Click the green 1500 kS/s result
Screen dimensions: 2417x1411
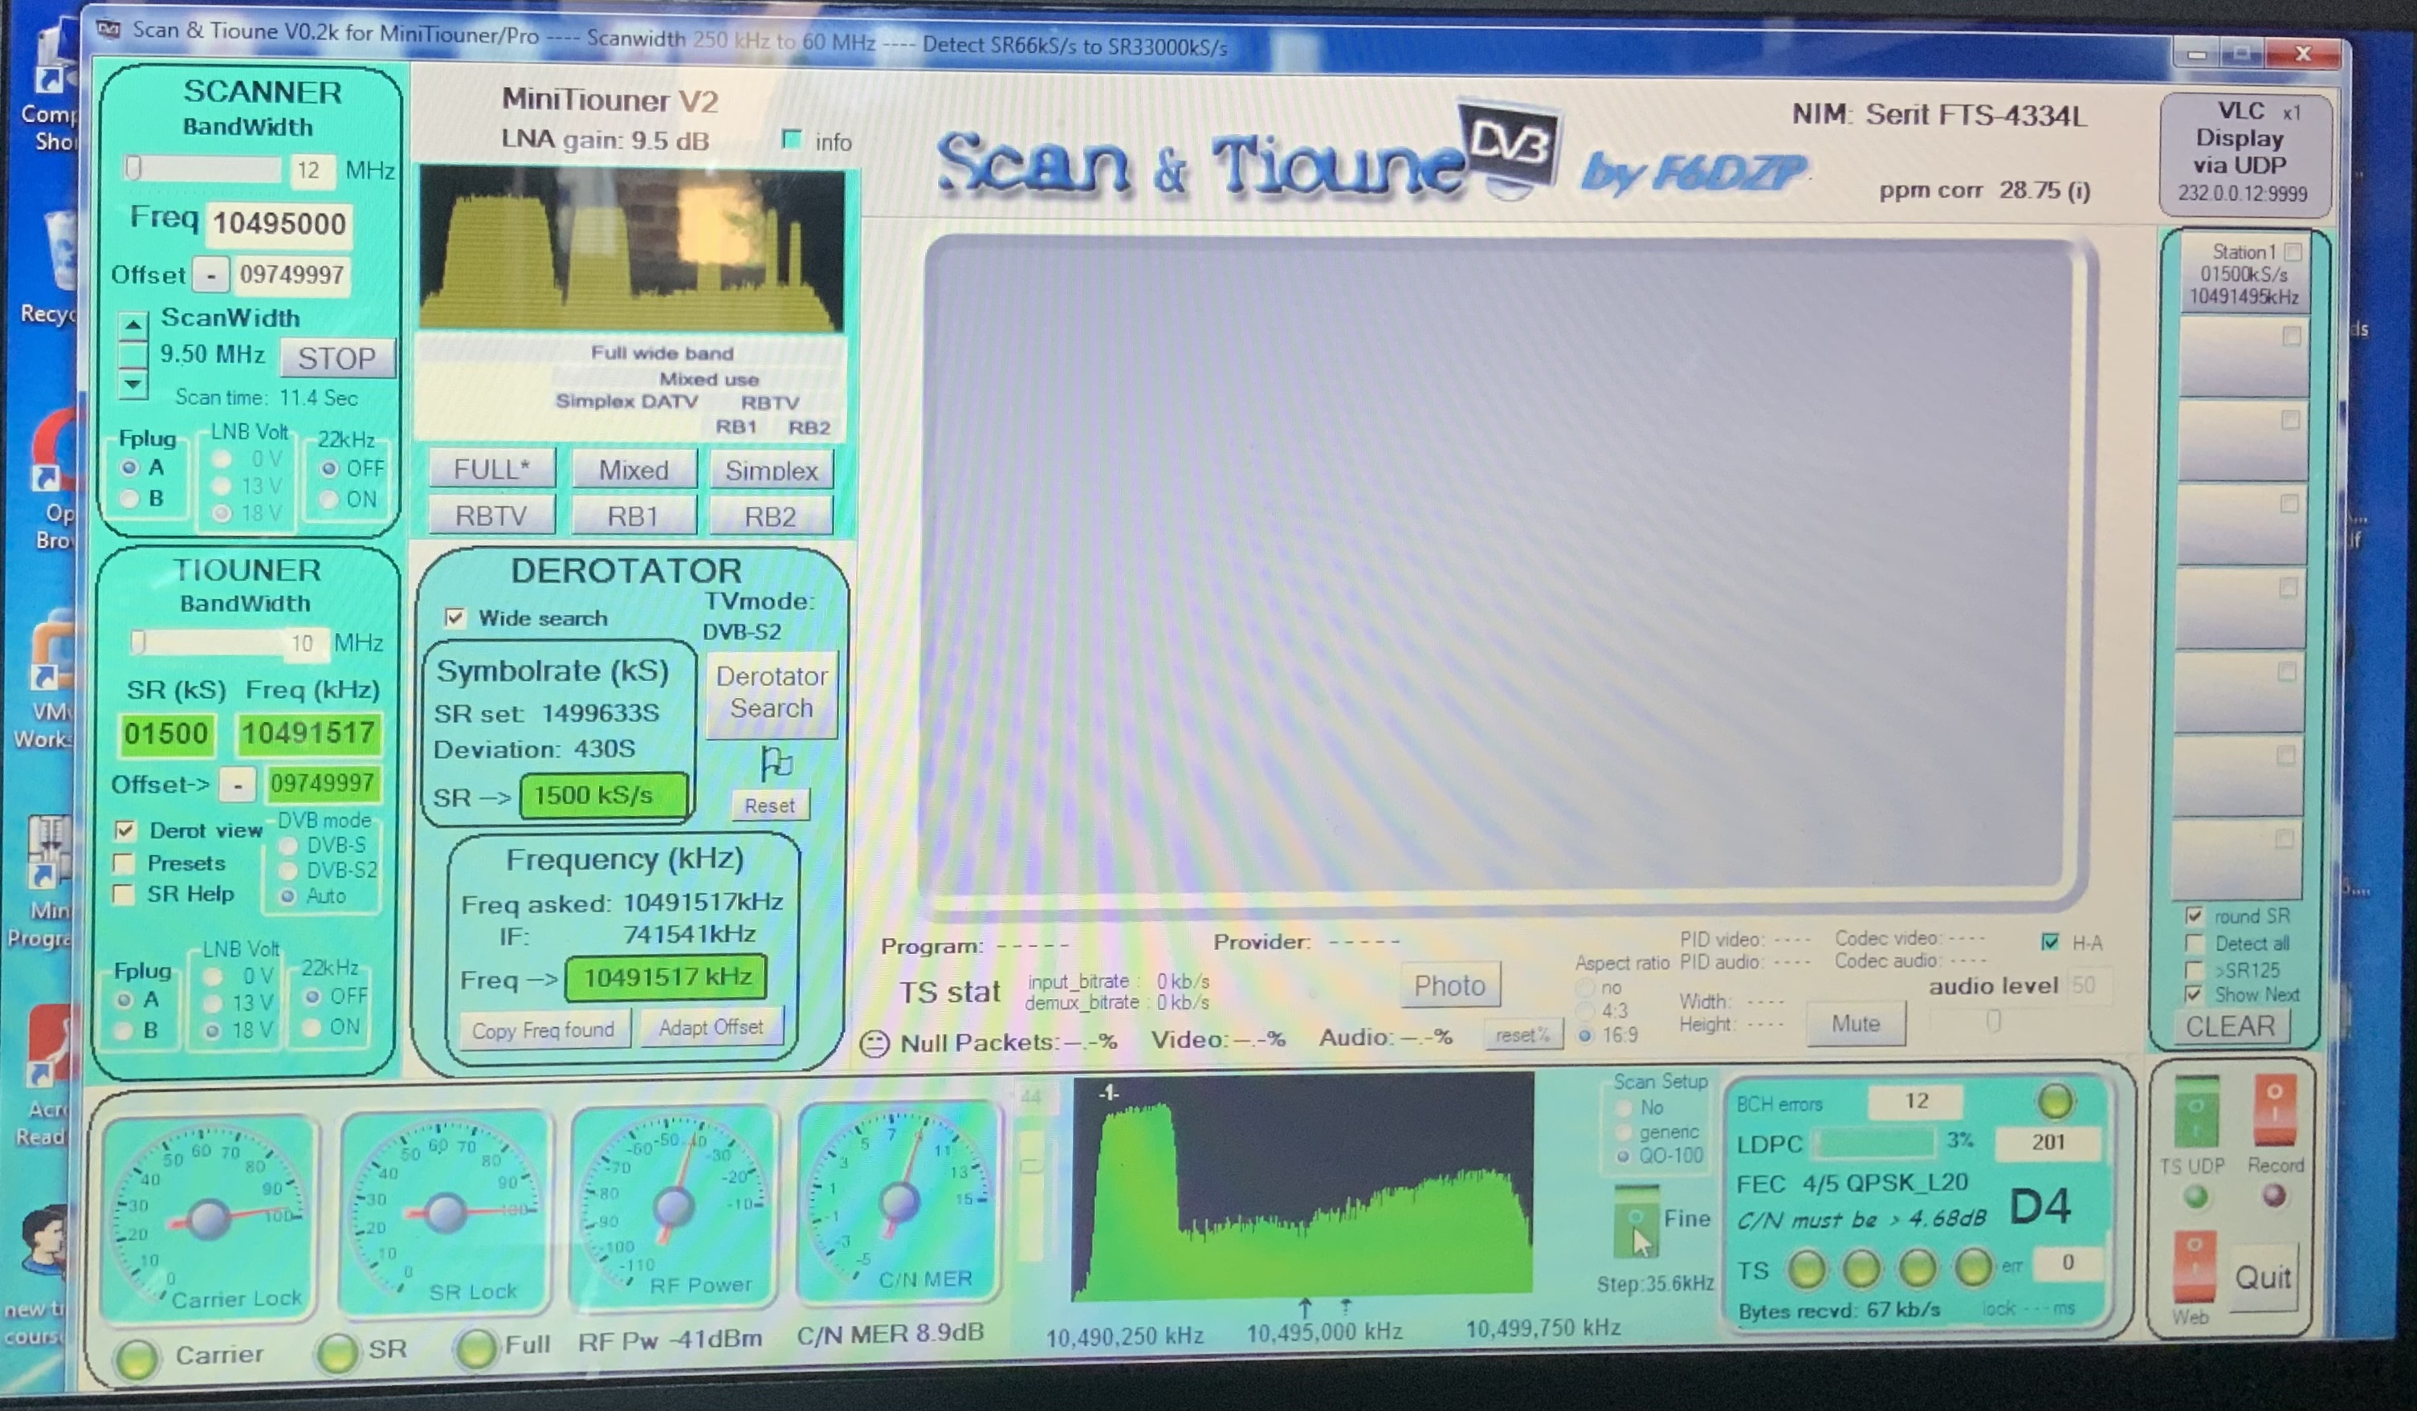coord(603,795)
